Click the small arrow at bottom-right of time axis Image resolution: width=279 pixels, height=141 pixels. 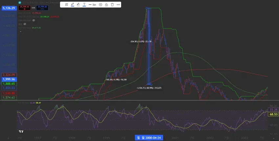[x=274, y=138]
